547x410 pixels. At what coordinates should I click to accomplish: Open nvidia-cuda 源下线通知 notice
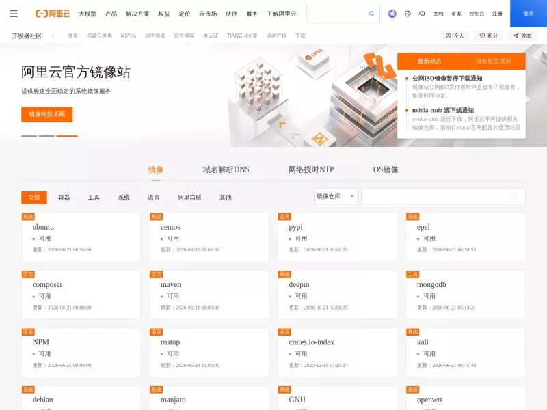coord(443,111)
